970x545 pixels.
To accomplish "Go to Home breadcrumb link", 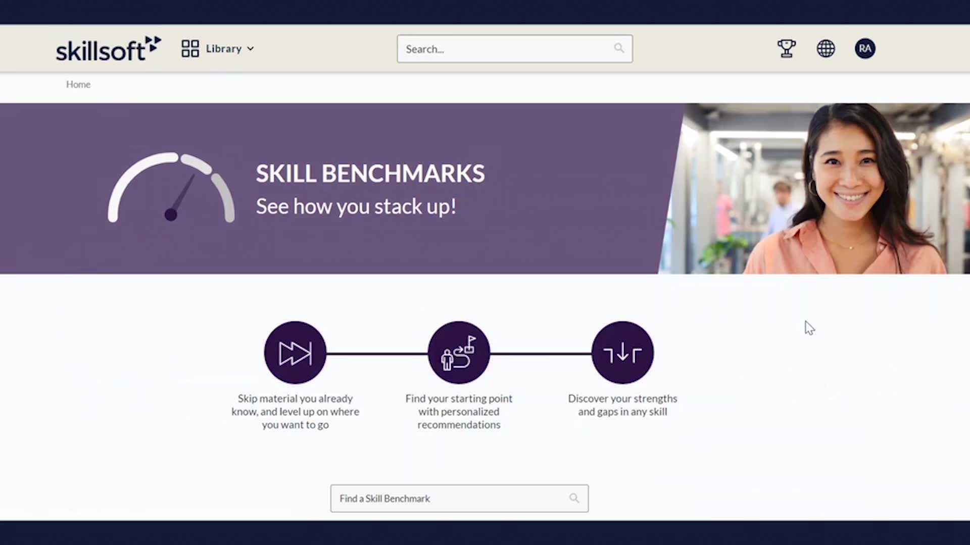I will 78,84.
